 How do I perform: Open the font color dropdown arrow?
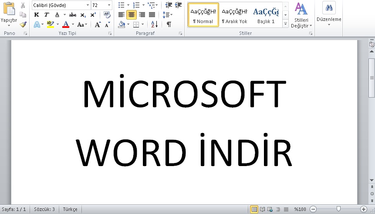(73, 24)
